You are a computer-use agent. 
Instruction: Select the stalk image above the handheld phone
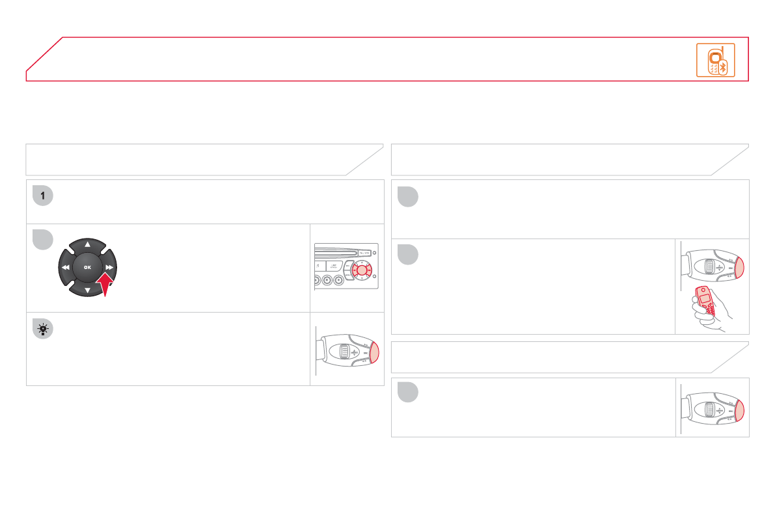point(713,267)
